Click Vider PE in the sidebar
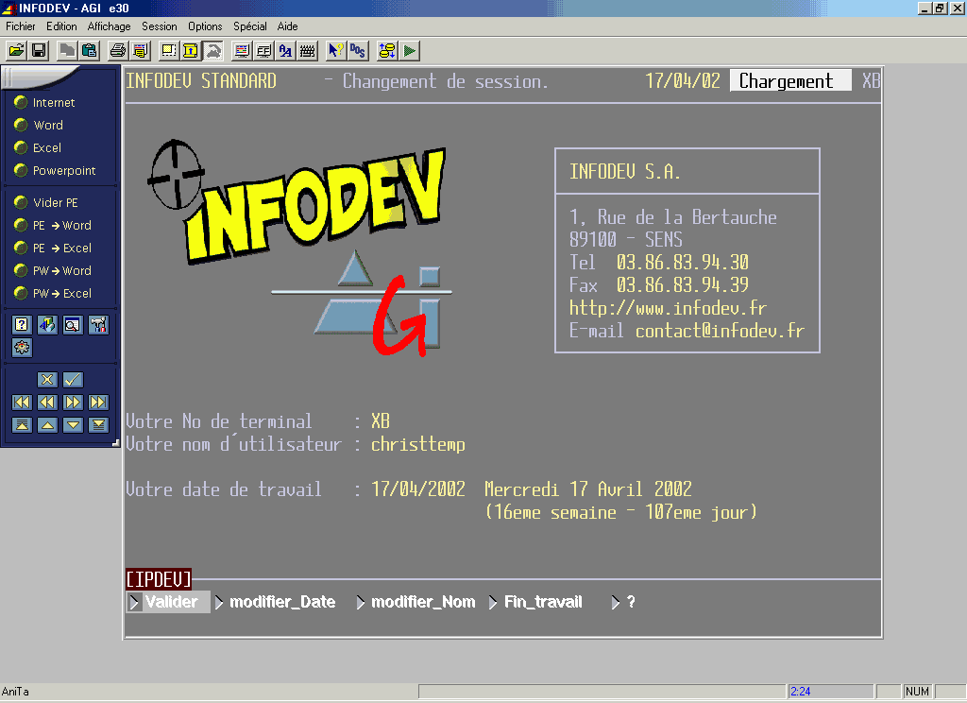 46,202
